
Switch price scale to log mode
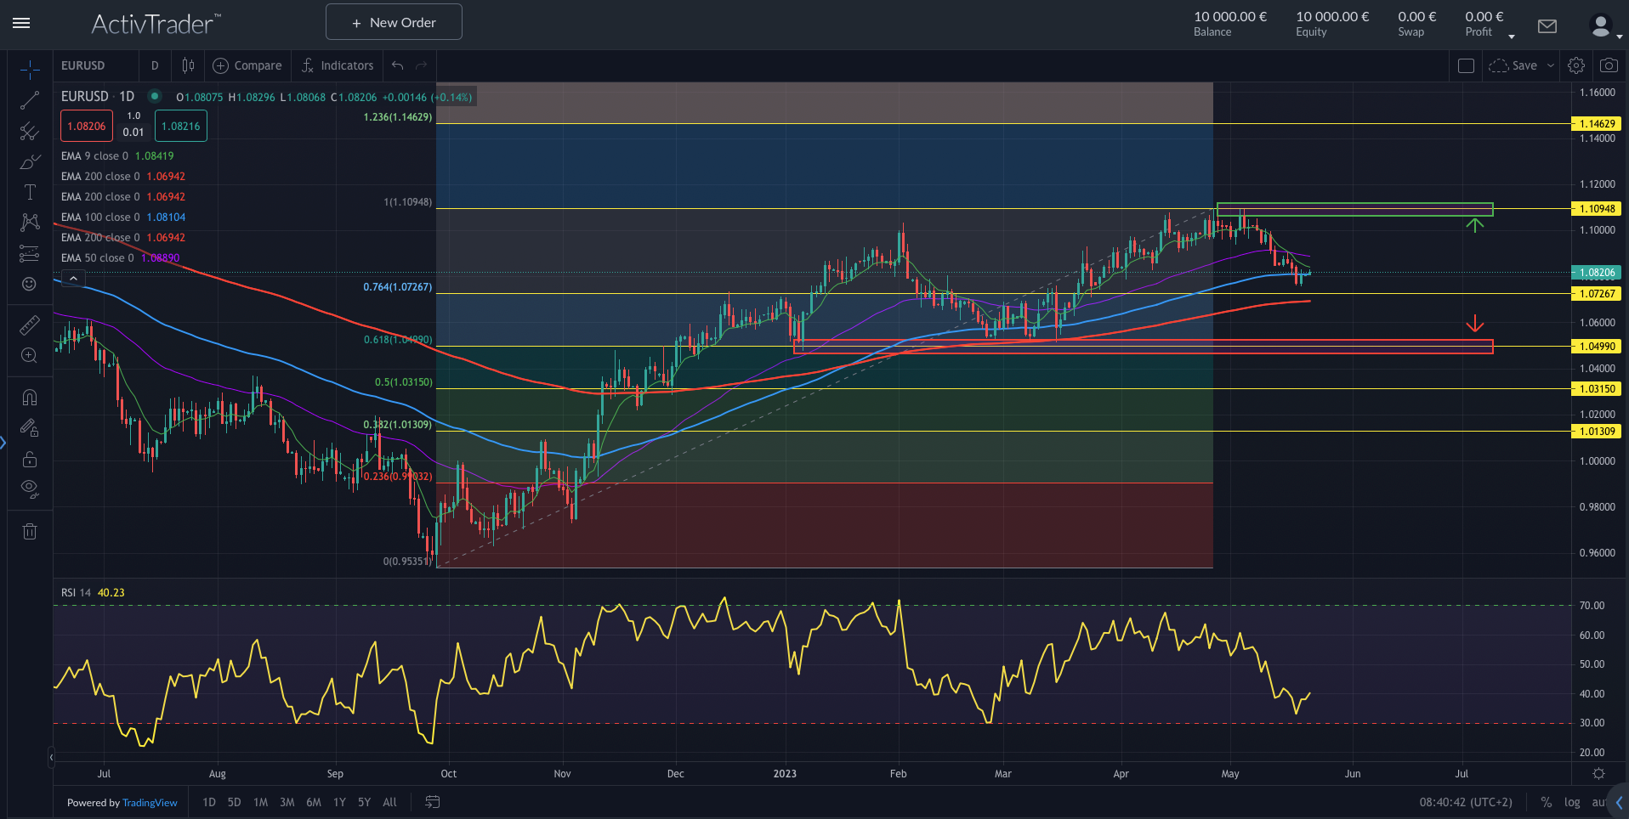pyautogui.click(x=1572, y=802)
